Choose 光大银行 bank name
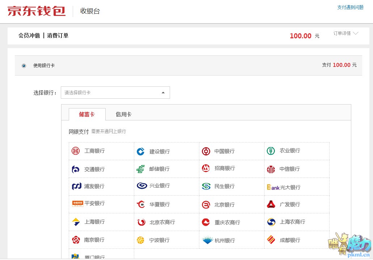373x260 pixels. 290,187
